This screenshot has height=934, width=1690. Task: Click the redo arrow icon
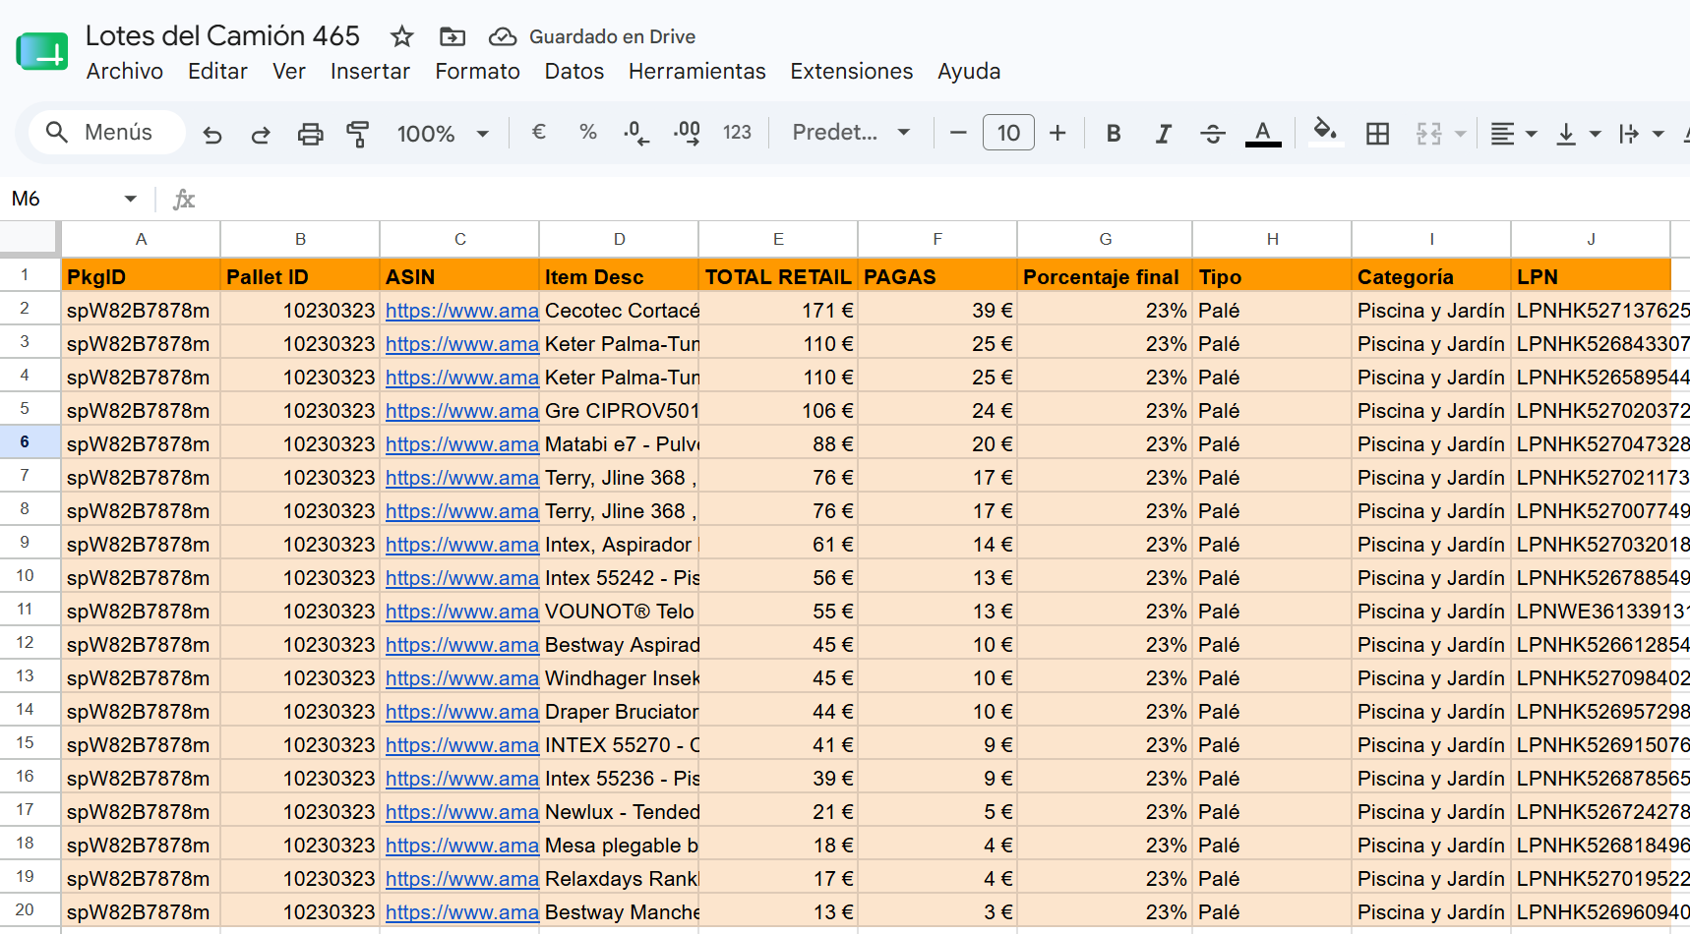pyautogui.click(x=261, y=134)
